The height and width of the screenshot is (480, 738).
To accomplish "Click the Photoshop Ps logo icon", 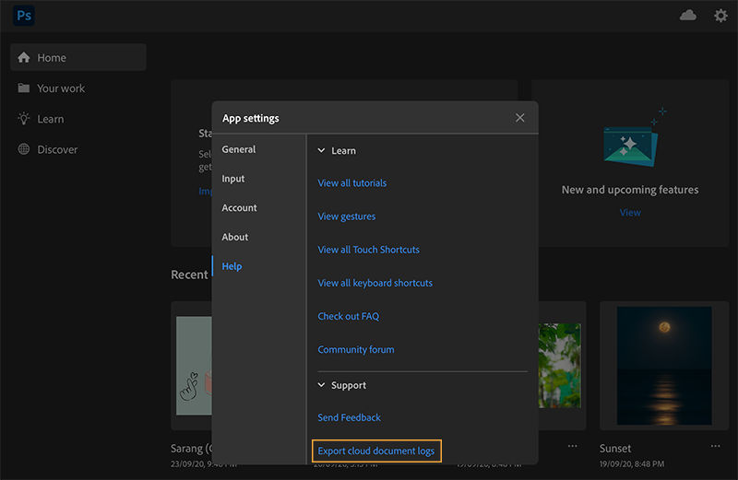I will click(x=24, y=16).
